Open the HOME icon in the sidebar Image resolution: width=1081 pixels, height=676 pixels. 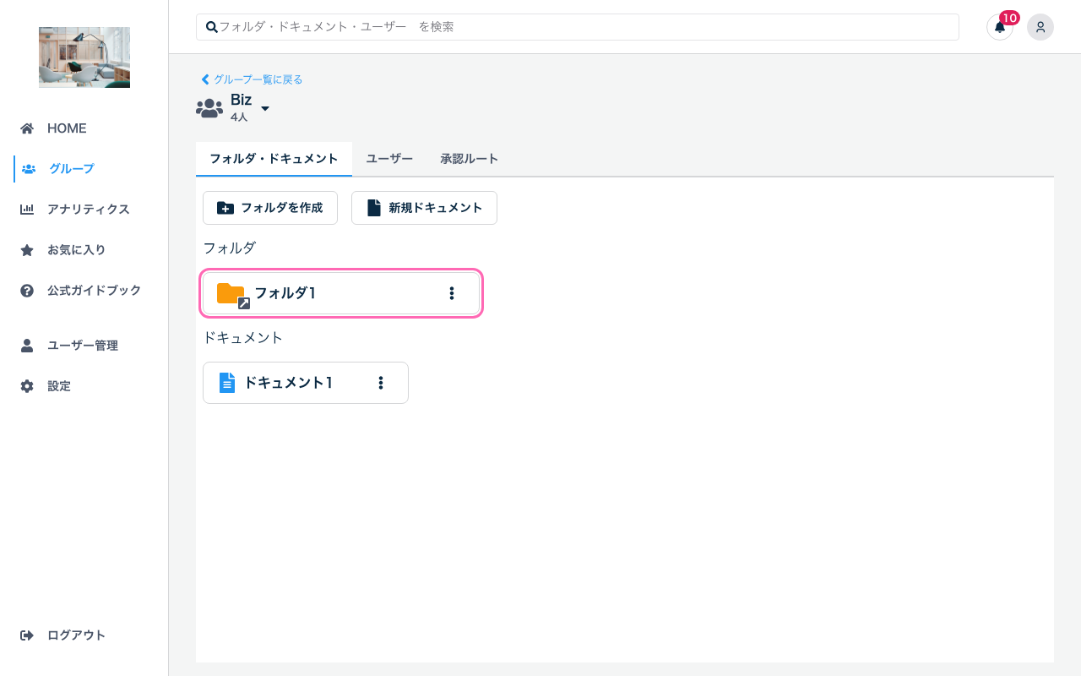pos(28,128)
